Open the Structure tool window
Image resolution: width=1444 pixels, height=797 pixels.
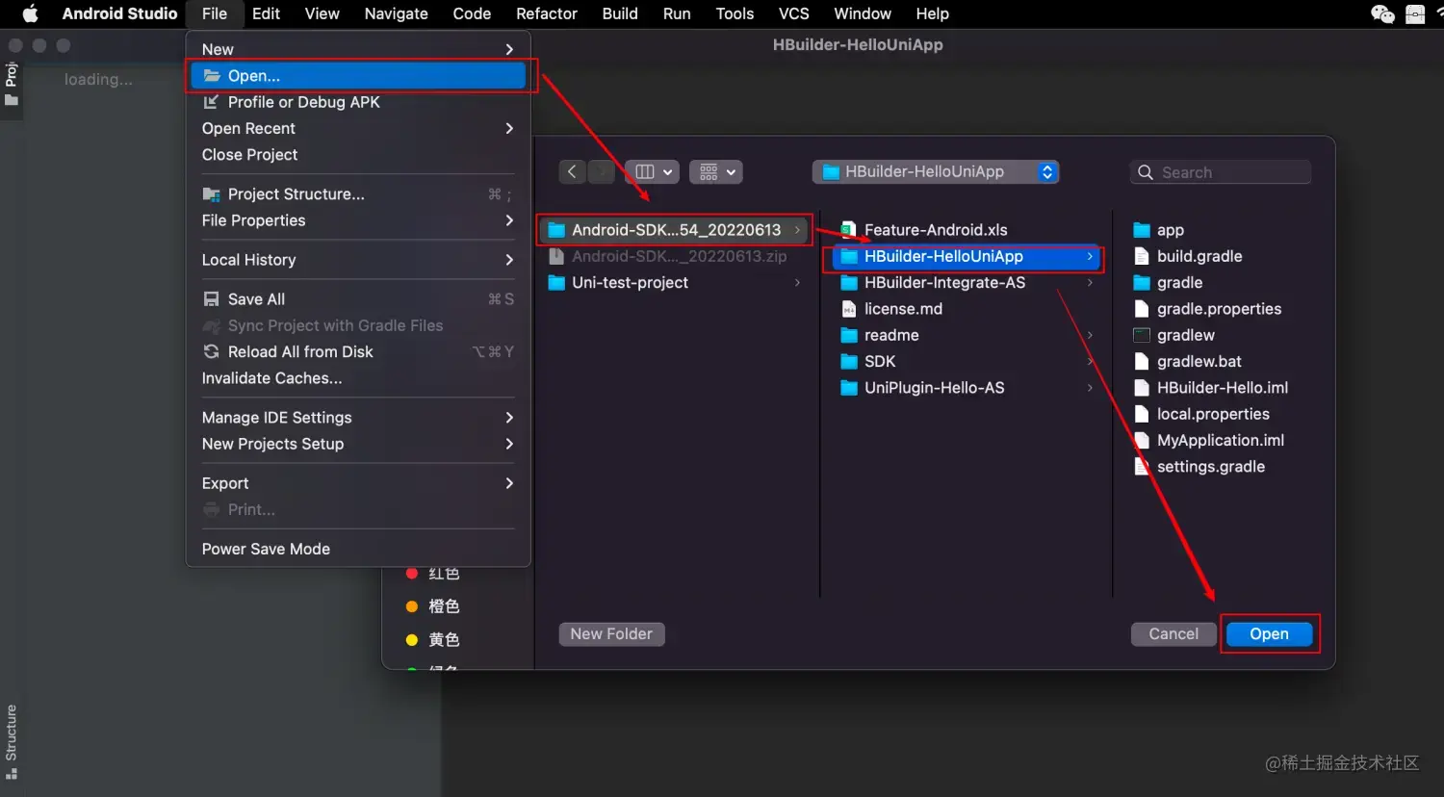(12, 741)
